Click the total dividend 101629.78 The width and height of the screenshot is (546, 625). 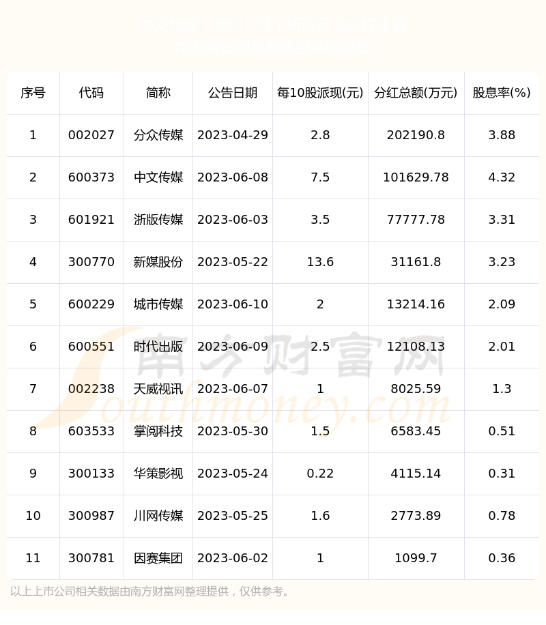pyautogui.click(x=416, y=177)
